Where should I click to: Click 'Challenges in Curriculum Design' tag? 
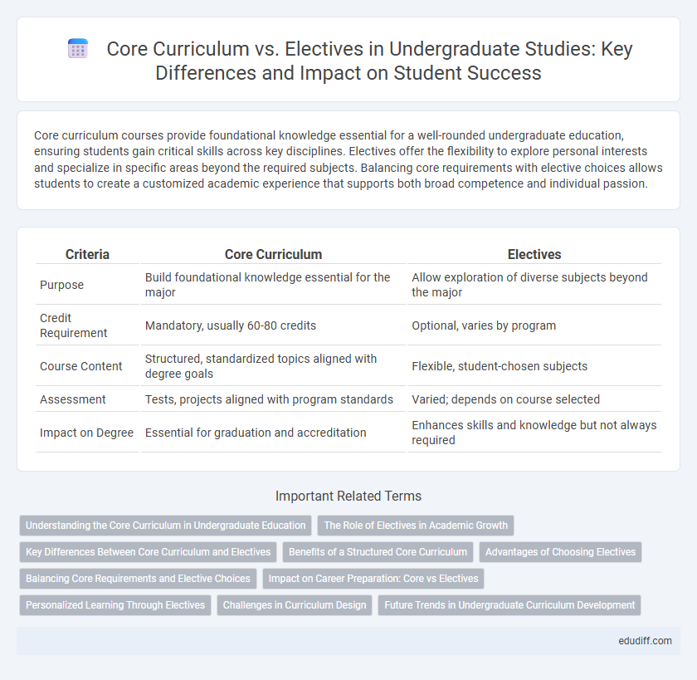pyautogui.click(x=295, y=605)
